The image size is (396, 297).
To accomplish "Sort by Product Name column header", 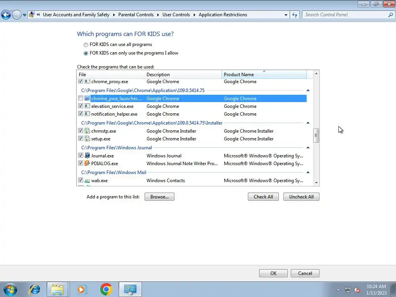I will [264, 75].
